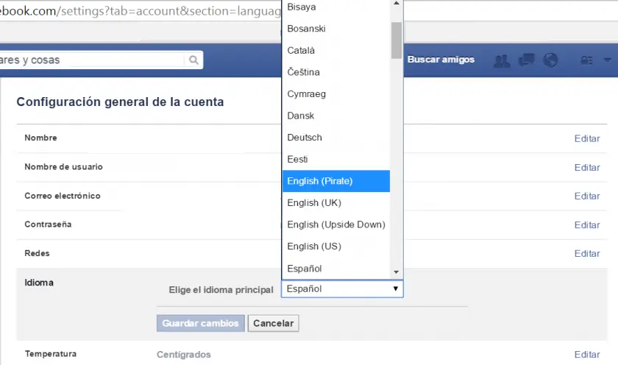Click the Idioma section label

(x=39, y=283)
